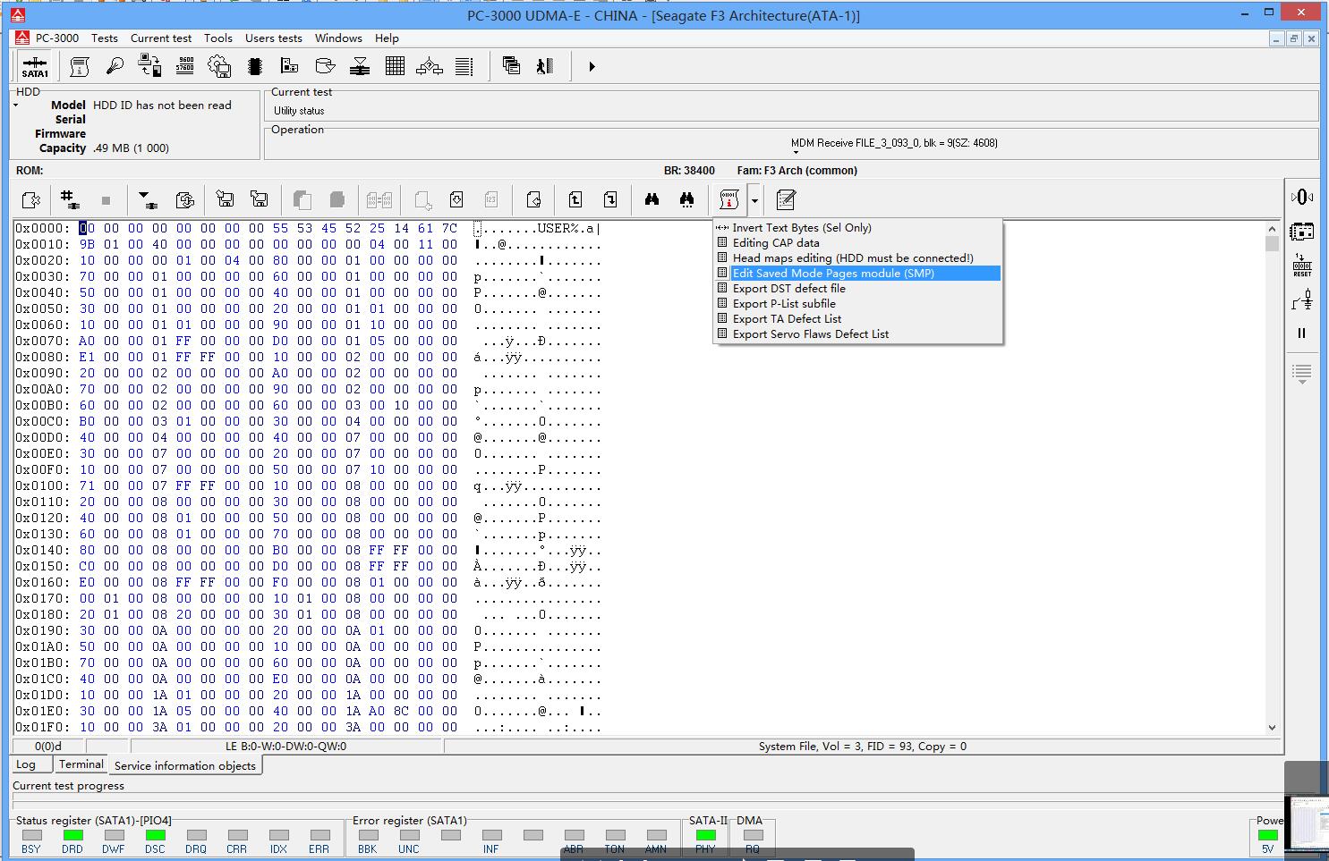Switch to the Log tab
Viewport: 1329px width, 861px height.
[x=26, y=764]
